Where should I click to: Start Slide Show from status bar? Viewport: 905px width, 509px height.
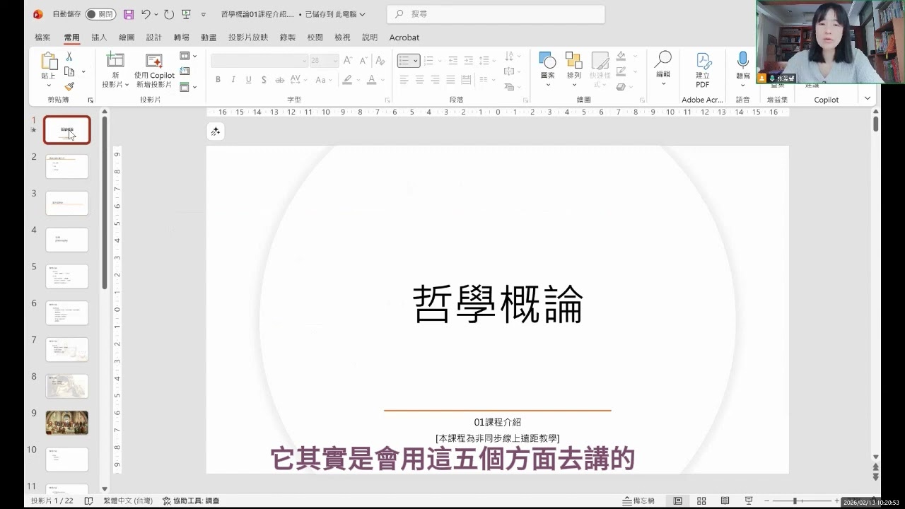[749, 501]
